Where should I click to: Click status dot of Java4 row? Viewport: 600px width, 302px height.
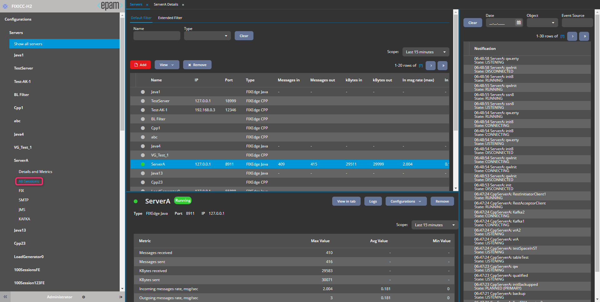coord(143,146)
